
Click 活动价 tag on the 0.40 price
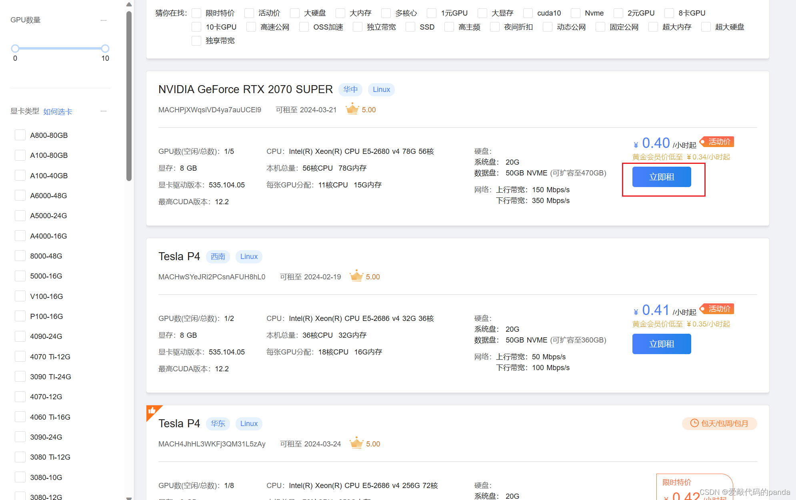coord(719,142)
